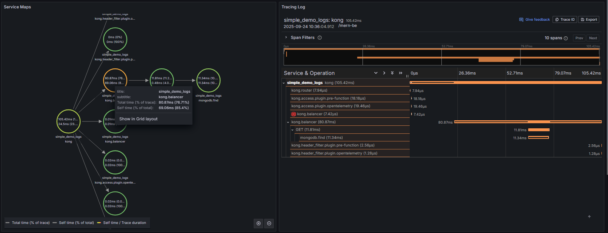Select Show in Grid layout menu option

tap(139, 119)
